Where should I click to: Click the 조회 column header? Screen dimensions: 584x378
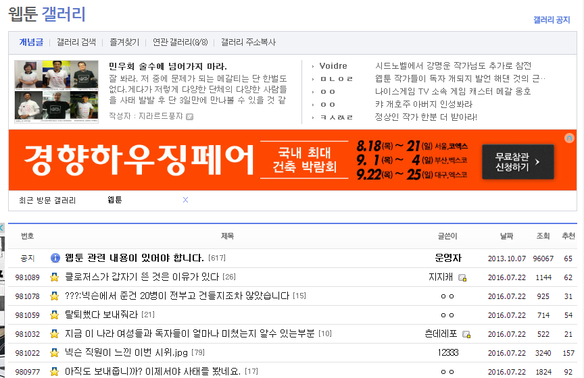(x=543, y=236)
